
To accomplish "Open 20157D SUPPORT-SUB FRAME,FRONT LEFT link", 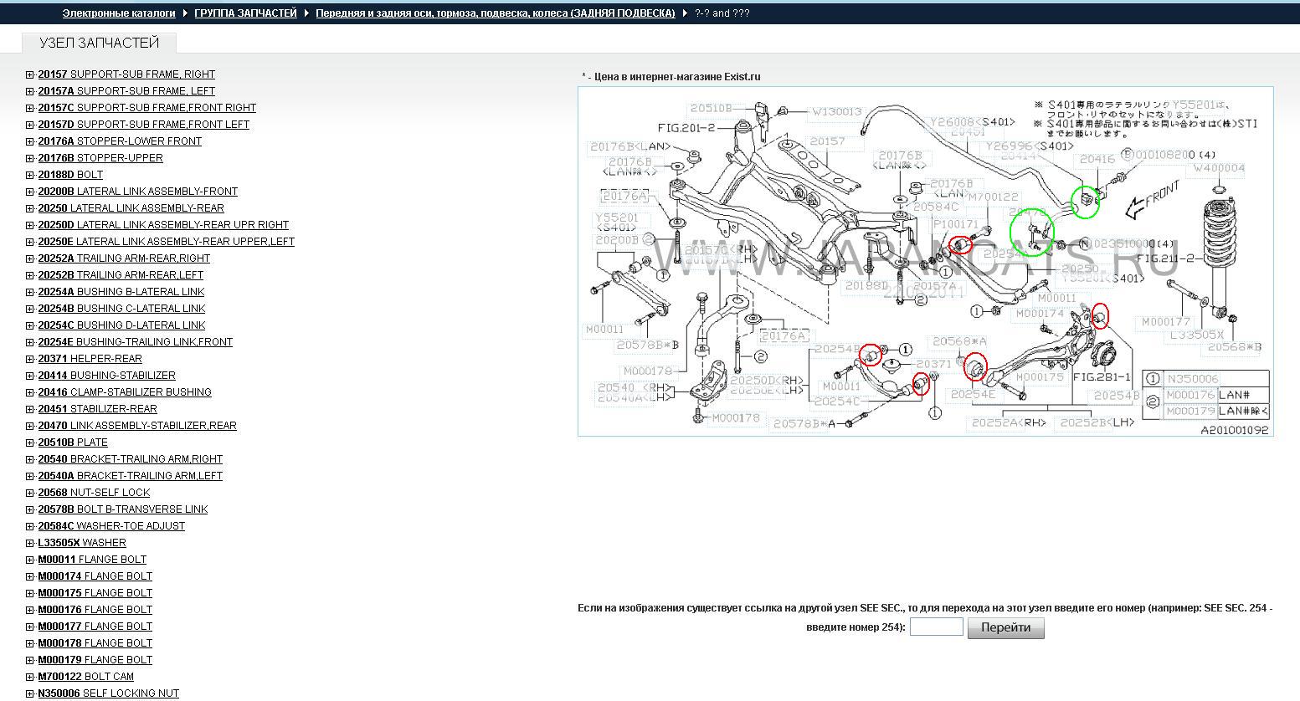I will point(143,125).
